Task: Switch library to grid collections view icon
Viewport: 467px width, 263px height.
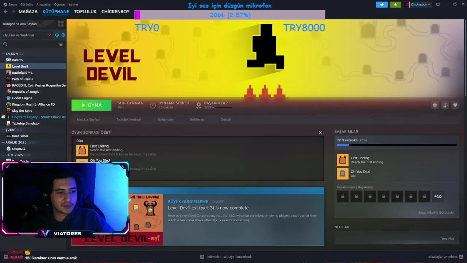Action: [x=61, y=24]
